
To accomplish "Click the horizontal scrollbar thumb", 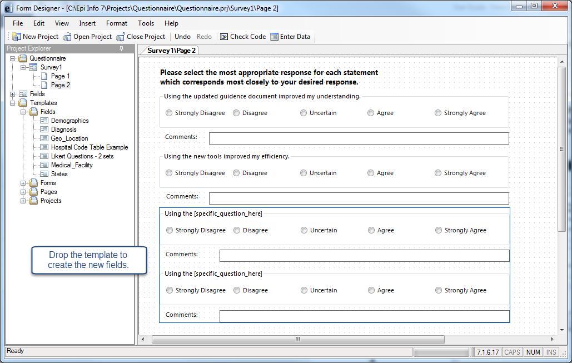I will 298,339.
